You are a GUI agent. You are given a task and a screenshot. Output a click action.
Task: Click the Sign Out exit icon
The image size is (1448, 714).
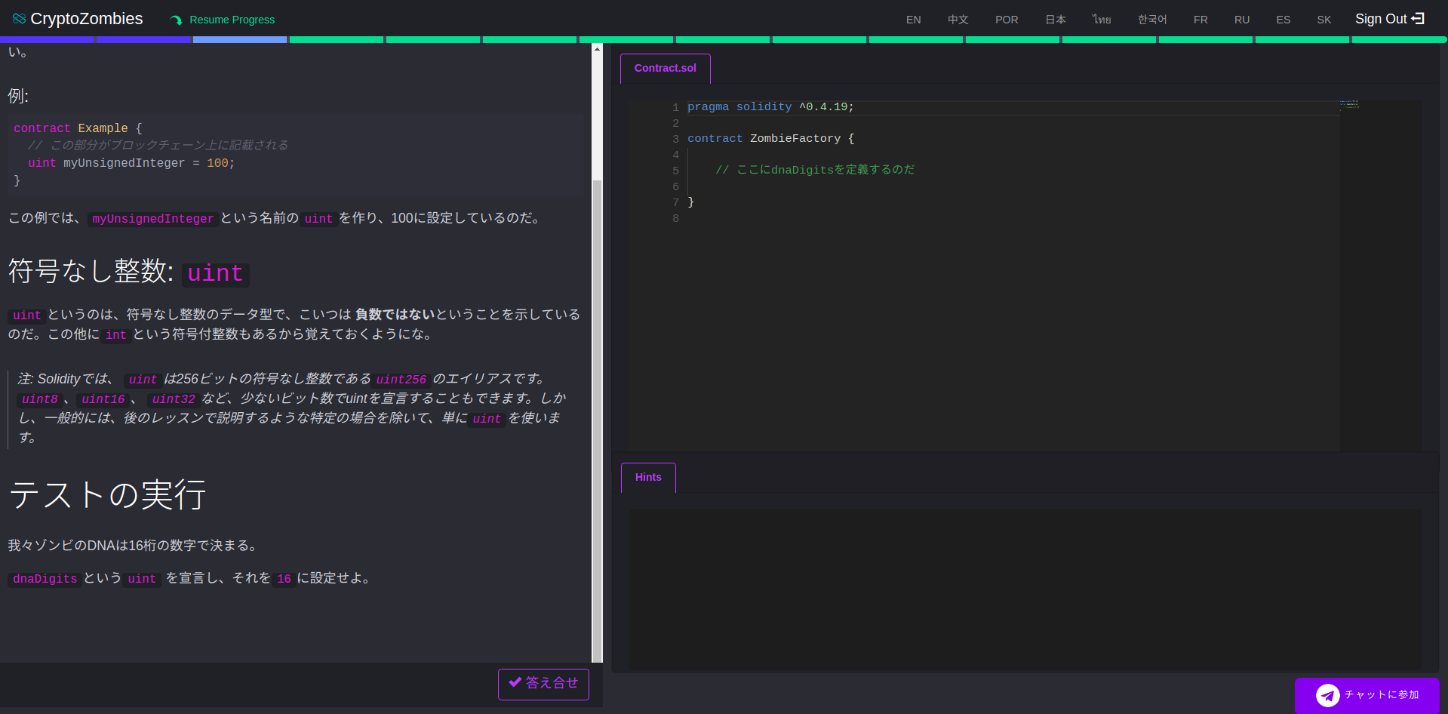pyautogui.click(x=1418, y=18)
